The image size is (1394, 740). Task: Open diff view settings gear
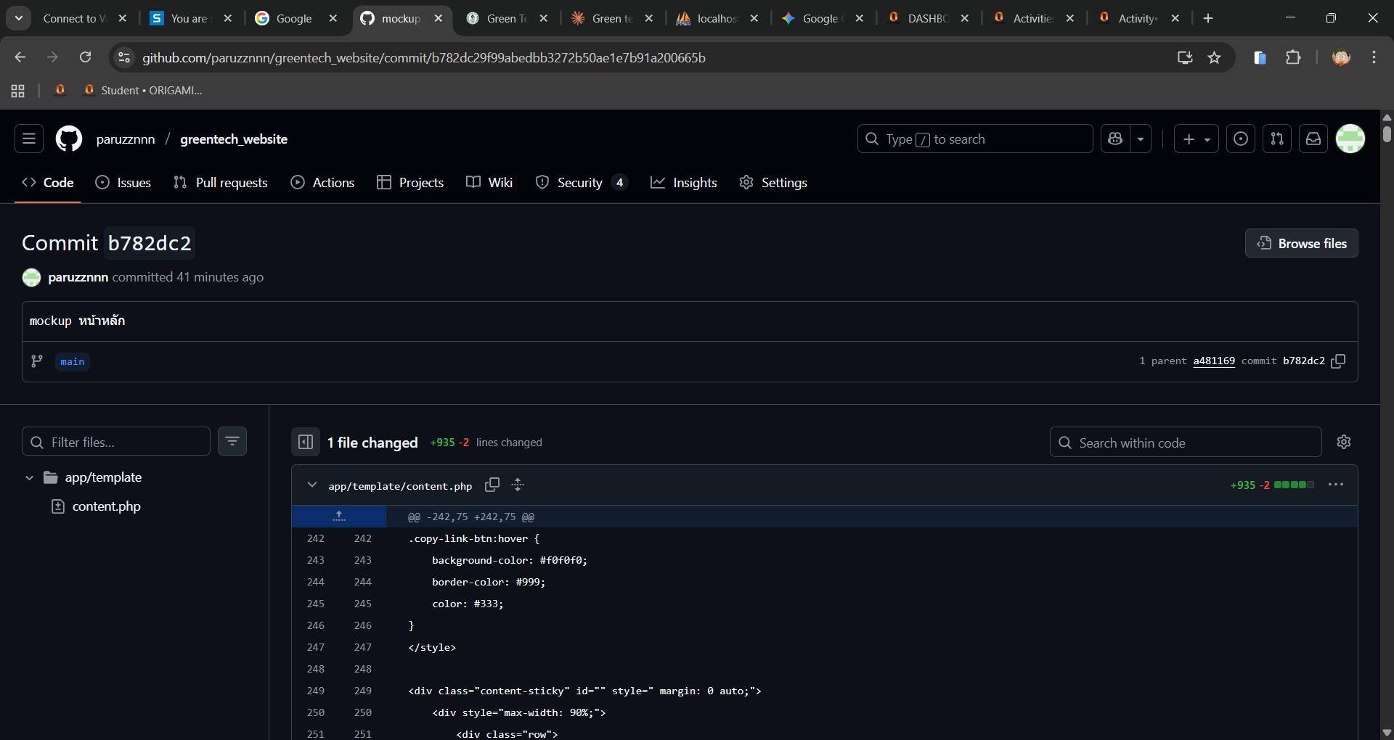[x=1343, y=442]
